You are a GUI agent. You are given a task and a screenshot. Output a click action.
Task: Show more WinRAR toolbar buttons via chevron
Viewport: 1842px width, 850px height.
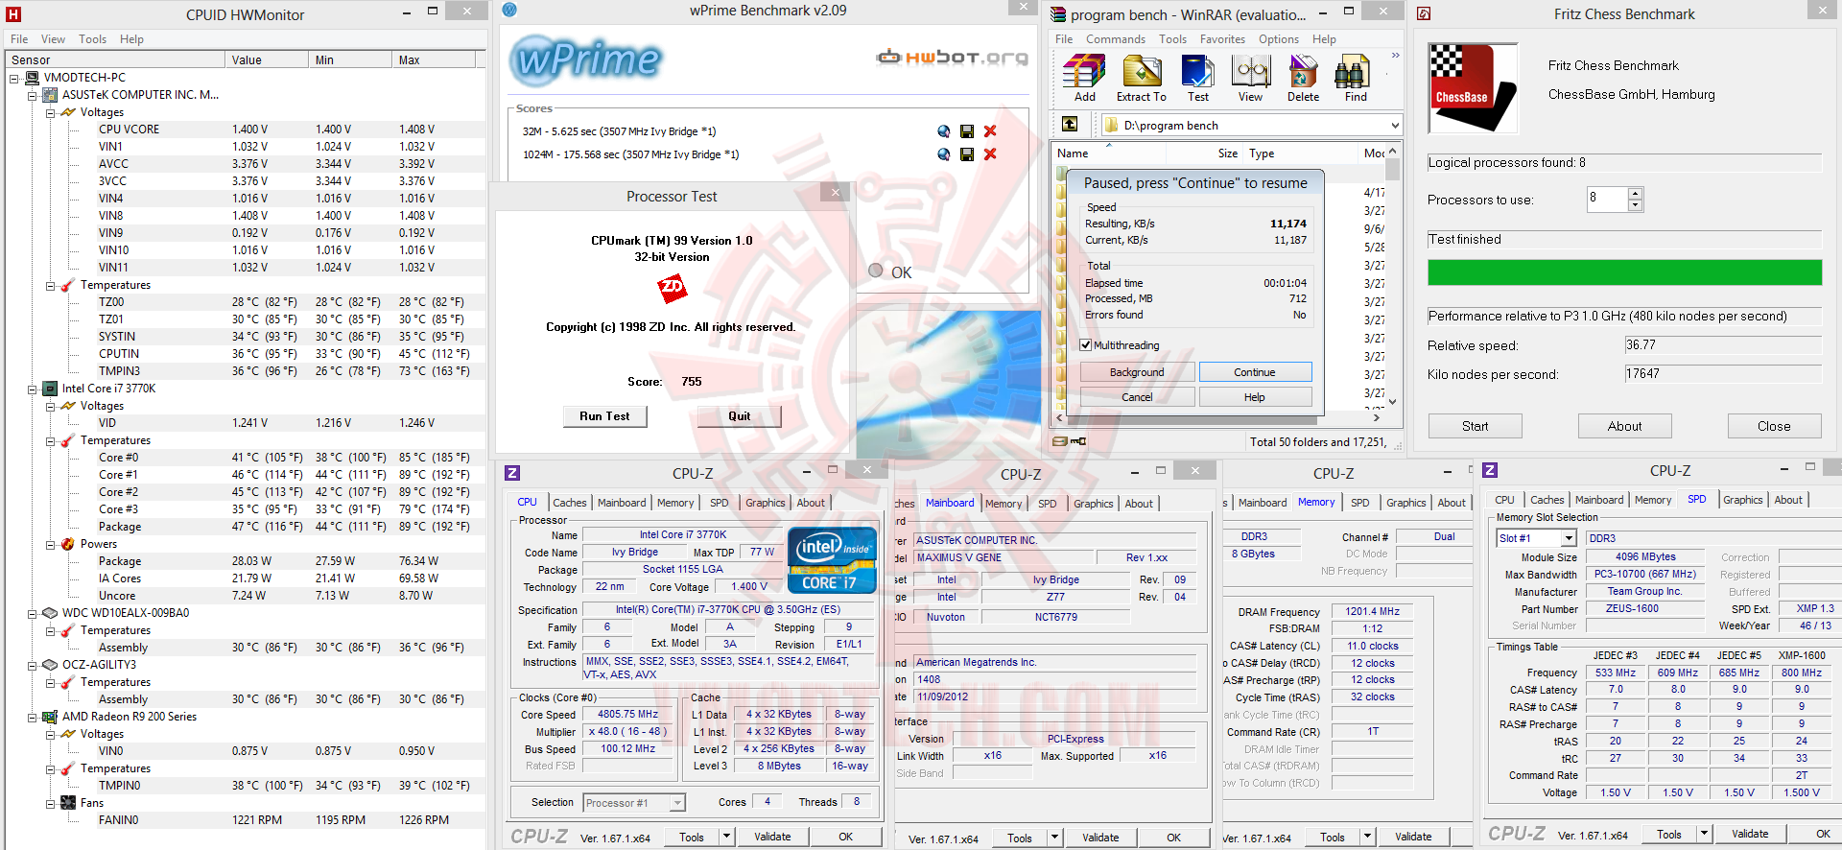tap(1395, 56)
